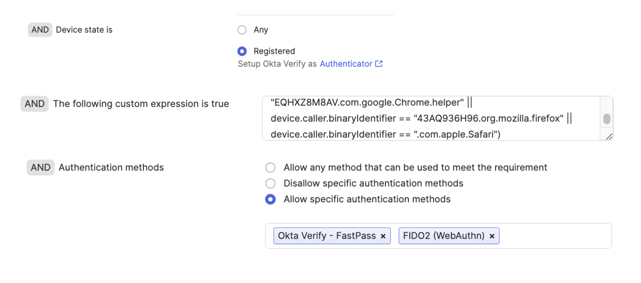Click the custom expression box scrollbar thumb

pyautogui.click(x=607, y=119)
